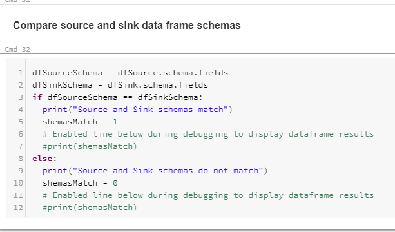Click the print keyword on line 9
Image resolution: width=395 pixels, height=232 pixels.
[55, 171]
